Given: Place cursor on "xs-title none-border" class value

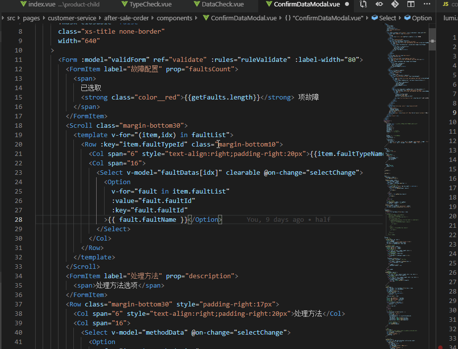Looking at the screenshot, I should [125, 31].
